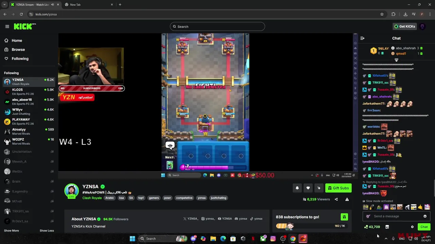Open the yznsa_ Instagram social link
The height and width of the screenshot is (244, 435).
pos(208,219)
